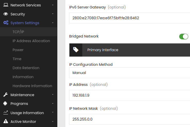Click the Network Services laptop icon
The image size is (190, 127).
click(6, 5)
